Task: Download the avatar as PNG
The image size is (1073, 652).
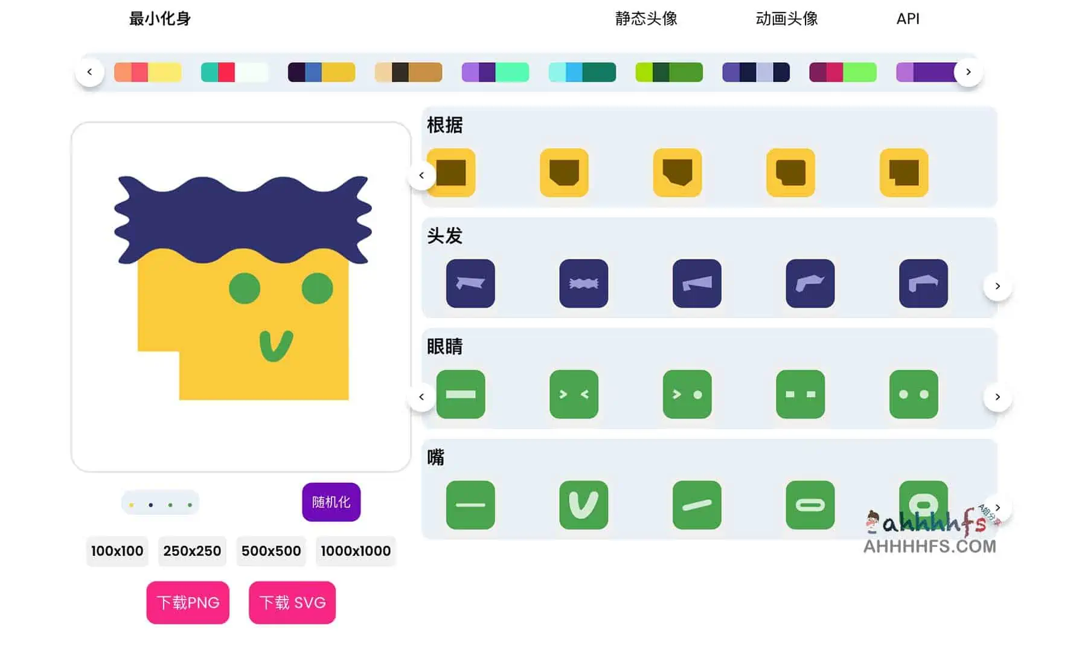Action: click(187, 602)
